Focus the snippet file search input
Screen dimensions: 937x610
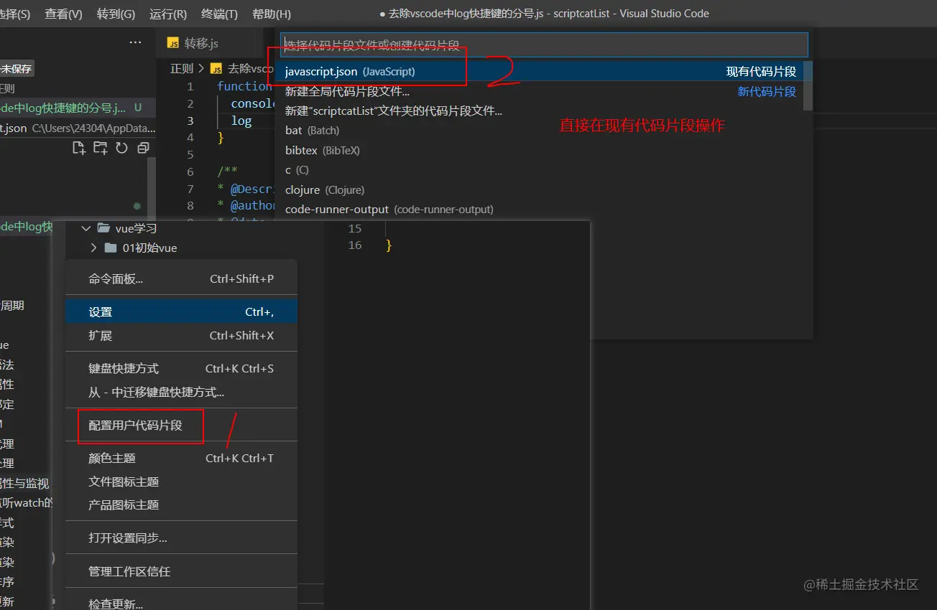point(544,45)
